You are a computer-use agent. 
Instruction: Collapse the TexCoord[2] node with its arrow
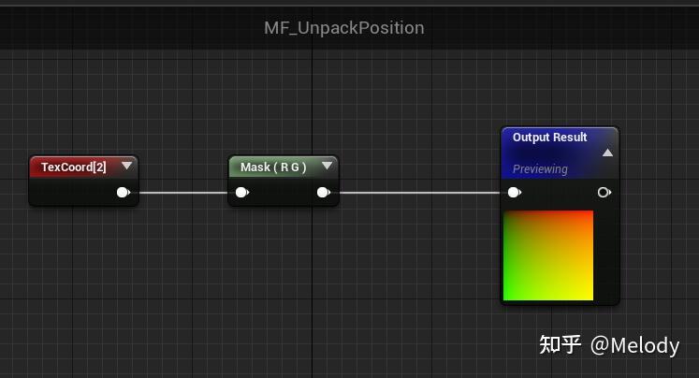[x=126, y=167]
